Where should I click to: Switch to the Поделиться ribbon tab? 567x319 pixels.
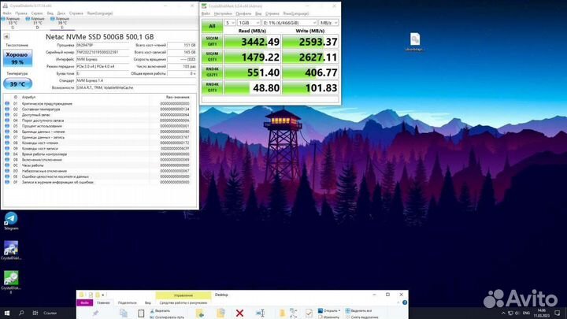[128, 302]
